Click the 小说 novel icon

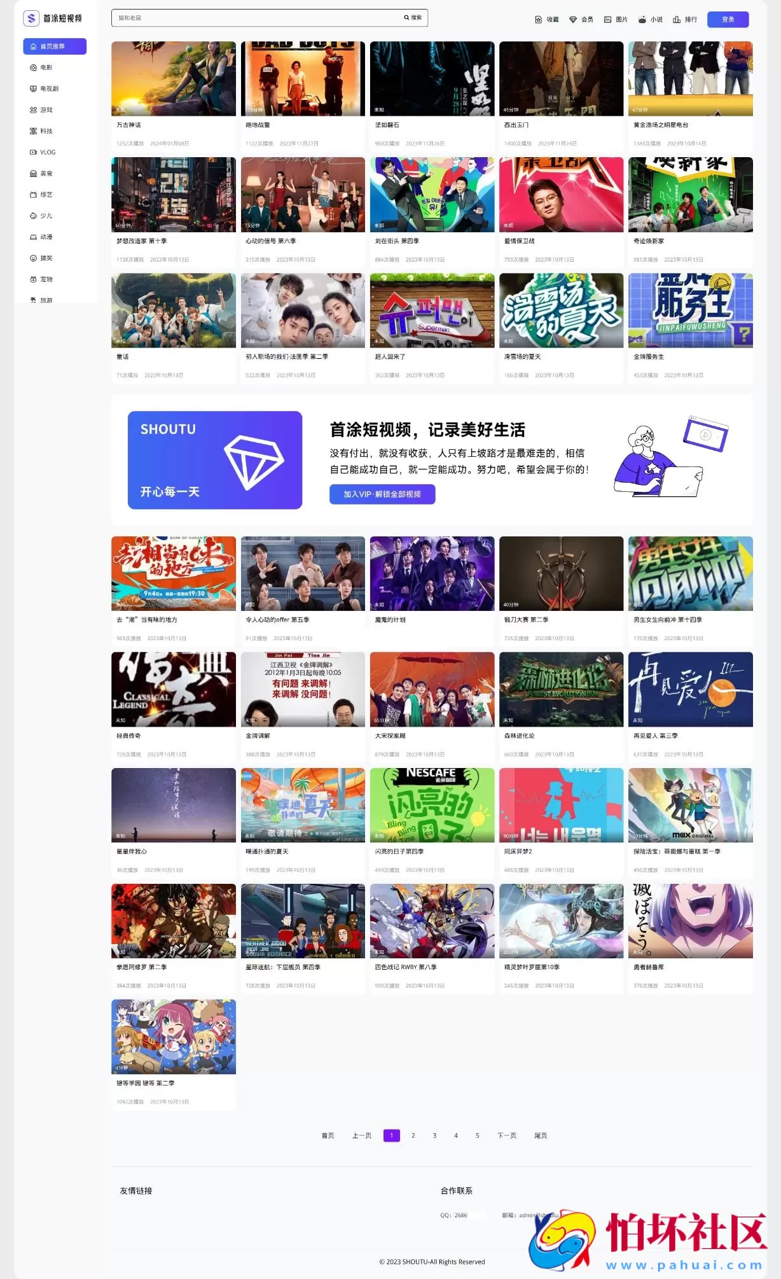pyautogui.click(x=642, y=20)
